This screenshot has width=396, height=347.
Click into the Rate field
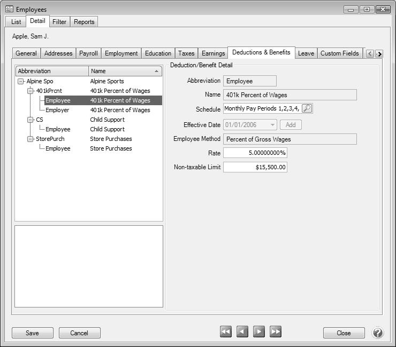click(255, 153)
